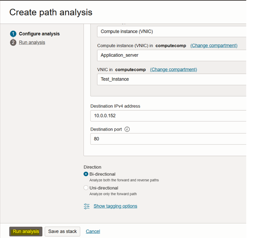Change compartment for the VNIC field
The height and width of the screenshot is (238, 261).
173,69
